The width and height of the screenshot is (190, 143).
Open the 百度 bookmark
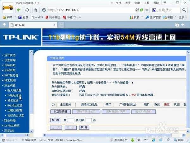point(23,17)
